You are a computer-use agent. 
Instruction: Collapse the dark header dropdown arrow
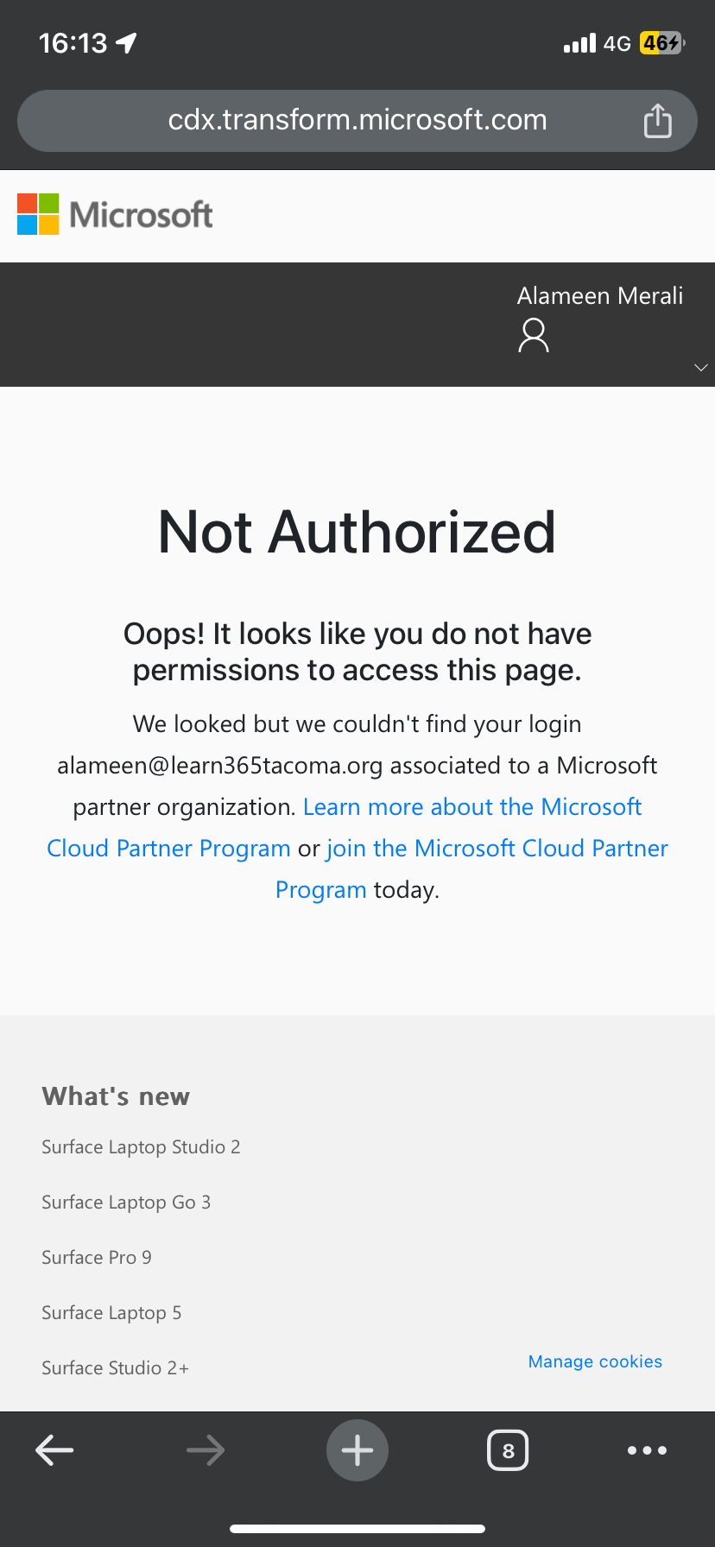[x=700, y=367]
